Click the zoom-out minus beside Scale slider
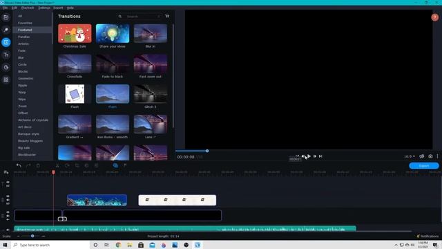This screenshot has width=442, height=249. [x=19, y=236]
